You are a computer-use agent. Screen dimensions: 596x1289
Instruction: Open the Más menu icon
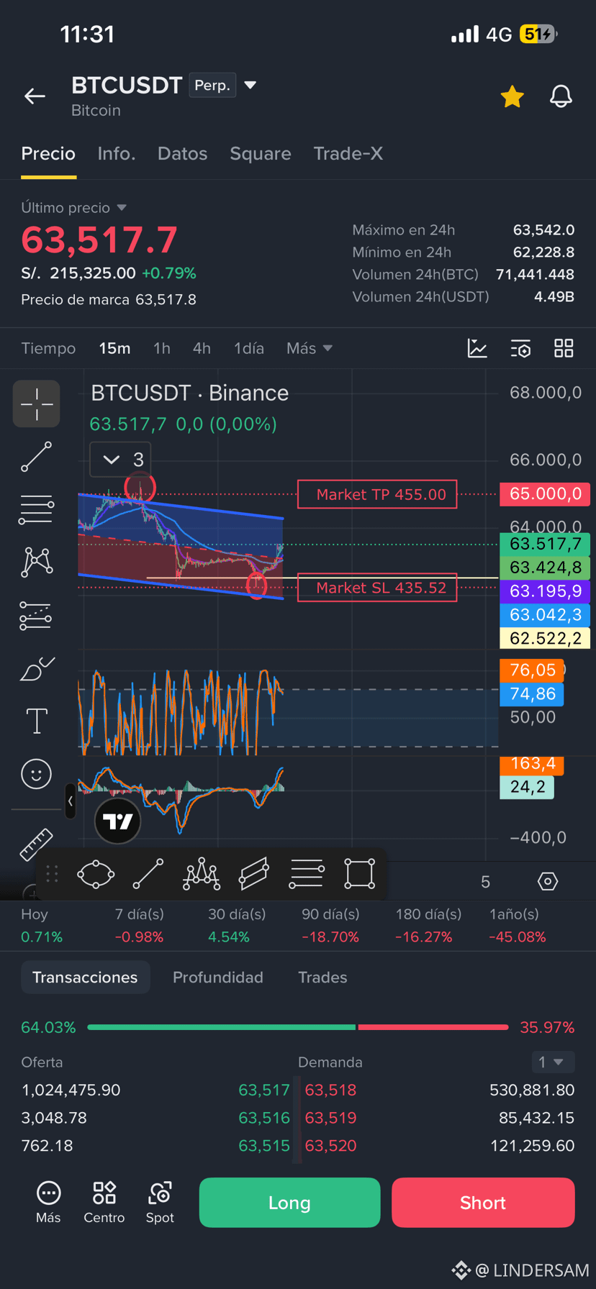pyautogui.click(x=48, y=1202)
